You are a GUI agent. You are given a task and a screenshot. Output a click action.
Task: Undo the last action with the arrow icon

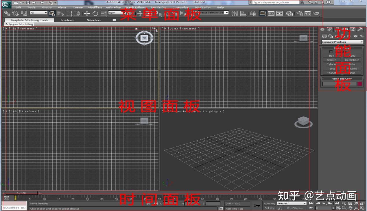34,3
